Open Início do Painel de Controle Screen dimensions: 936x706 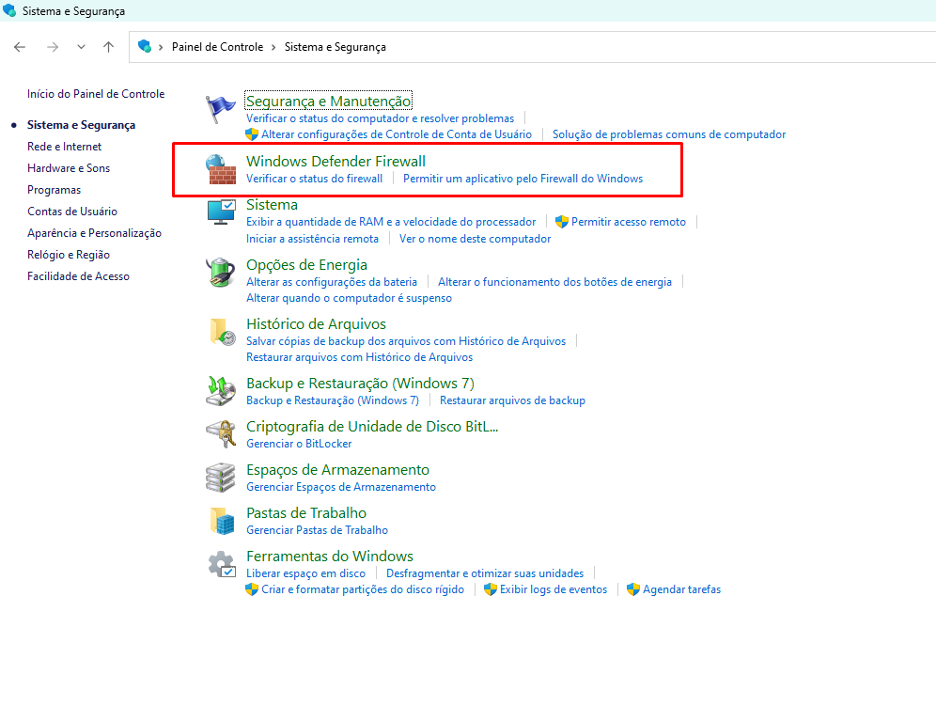click(96, 94)
